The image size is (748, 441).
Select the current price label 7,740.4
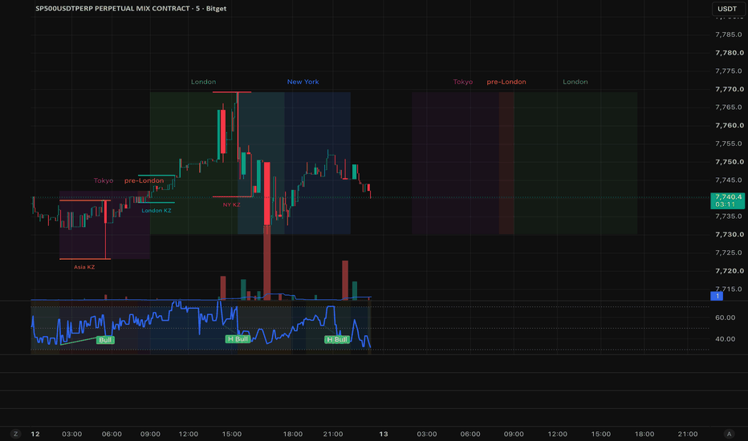pyautogui.click(x=728, y=197)
